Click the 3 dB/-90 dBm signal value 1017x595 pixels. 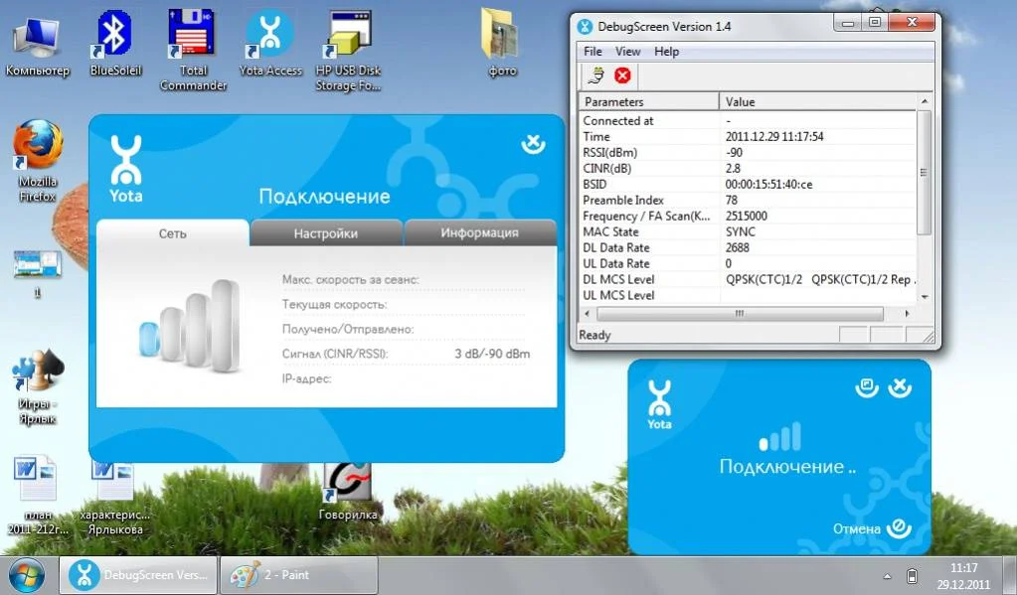(x=492, y=354)
